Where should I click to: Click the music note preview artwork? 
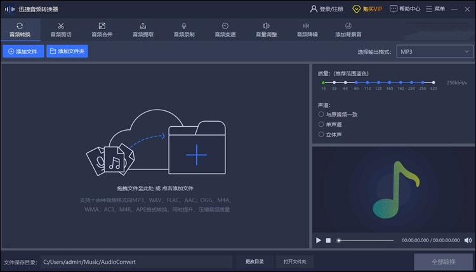[x=396, y=190]
